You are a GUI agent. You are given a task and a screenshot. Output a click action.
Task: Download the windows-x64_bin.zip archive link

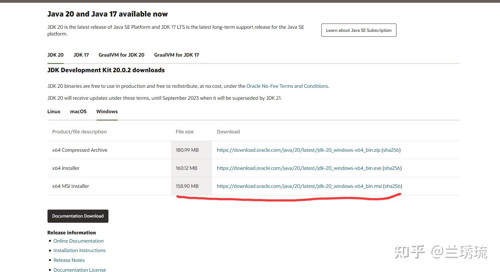(298, 150)
